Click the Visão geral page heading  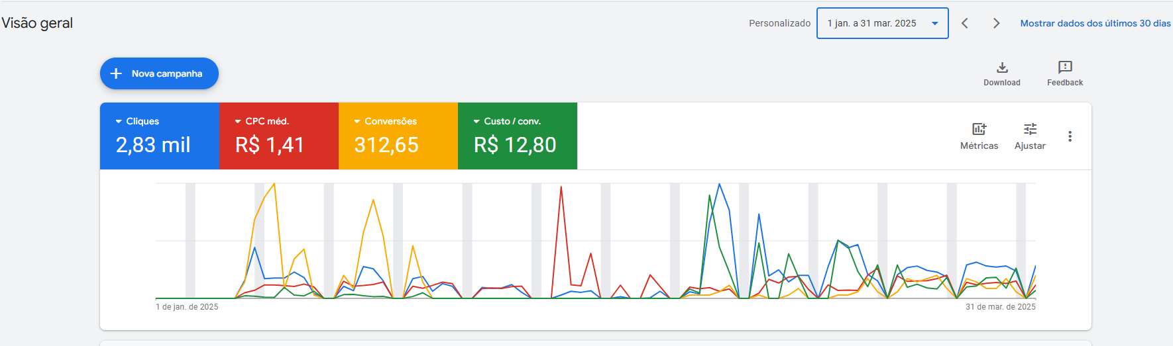37,23
